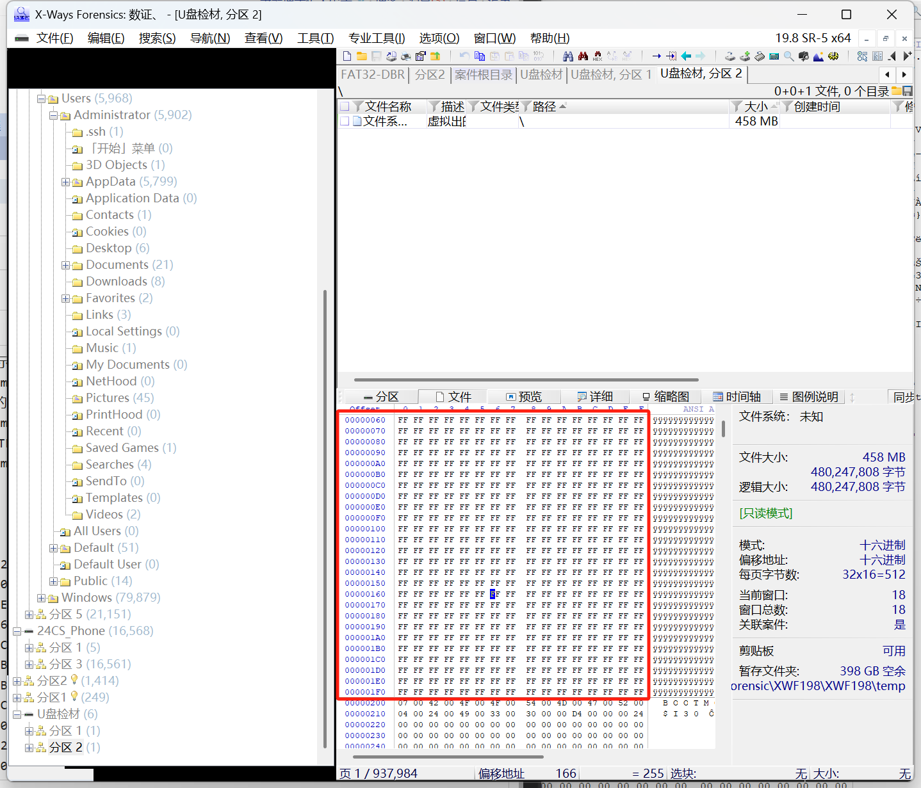Select the Pictures (45) folder
The height and width of the screenshot is (788, 921).
pos(120,398)
